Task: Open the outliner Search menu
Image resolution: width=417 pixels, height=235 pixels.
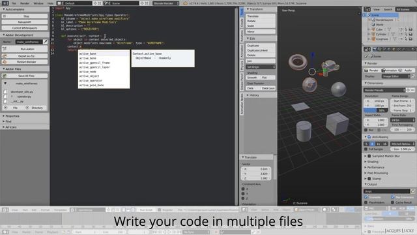Action: pos(388,9)
